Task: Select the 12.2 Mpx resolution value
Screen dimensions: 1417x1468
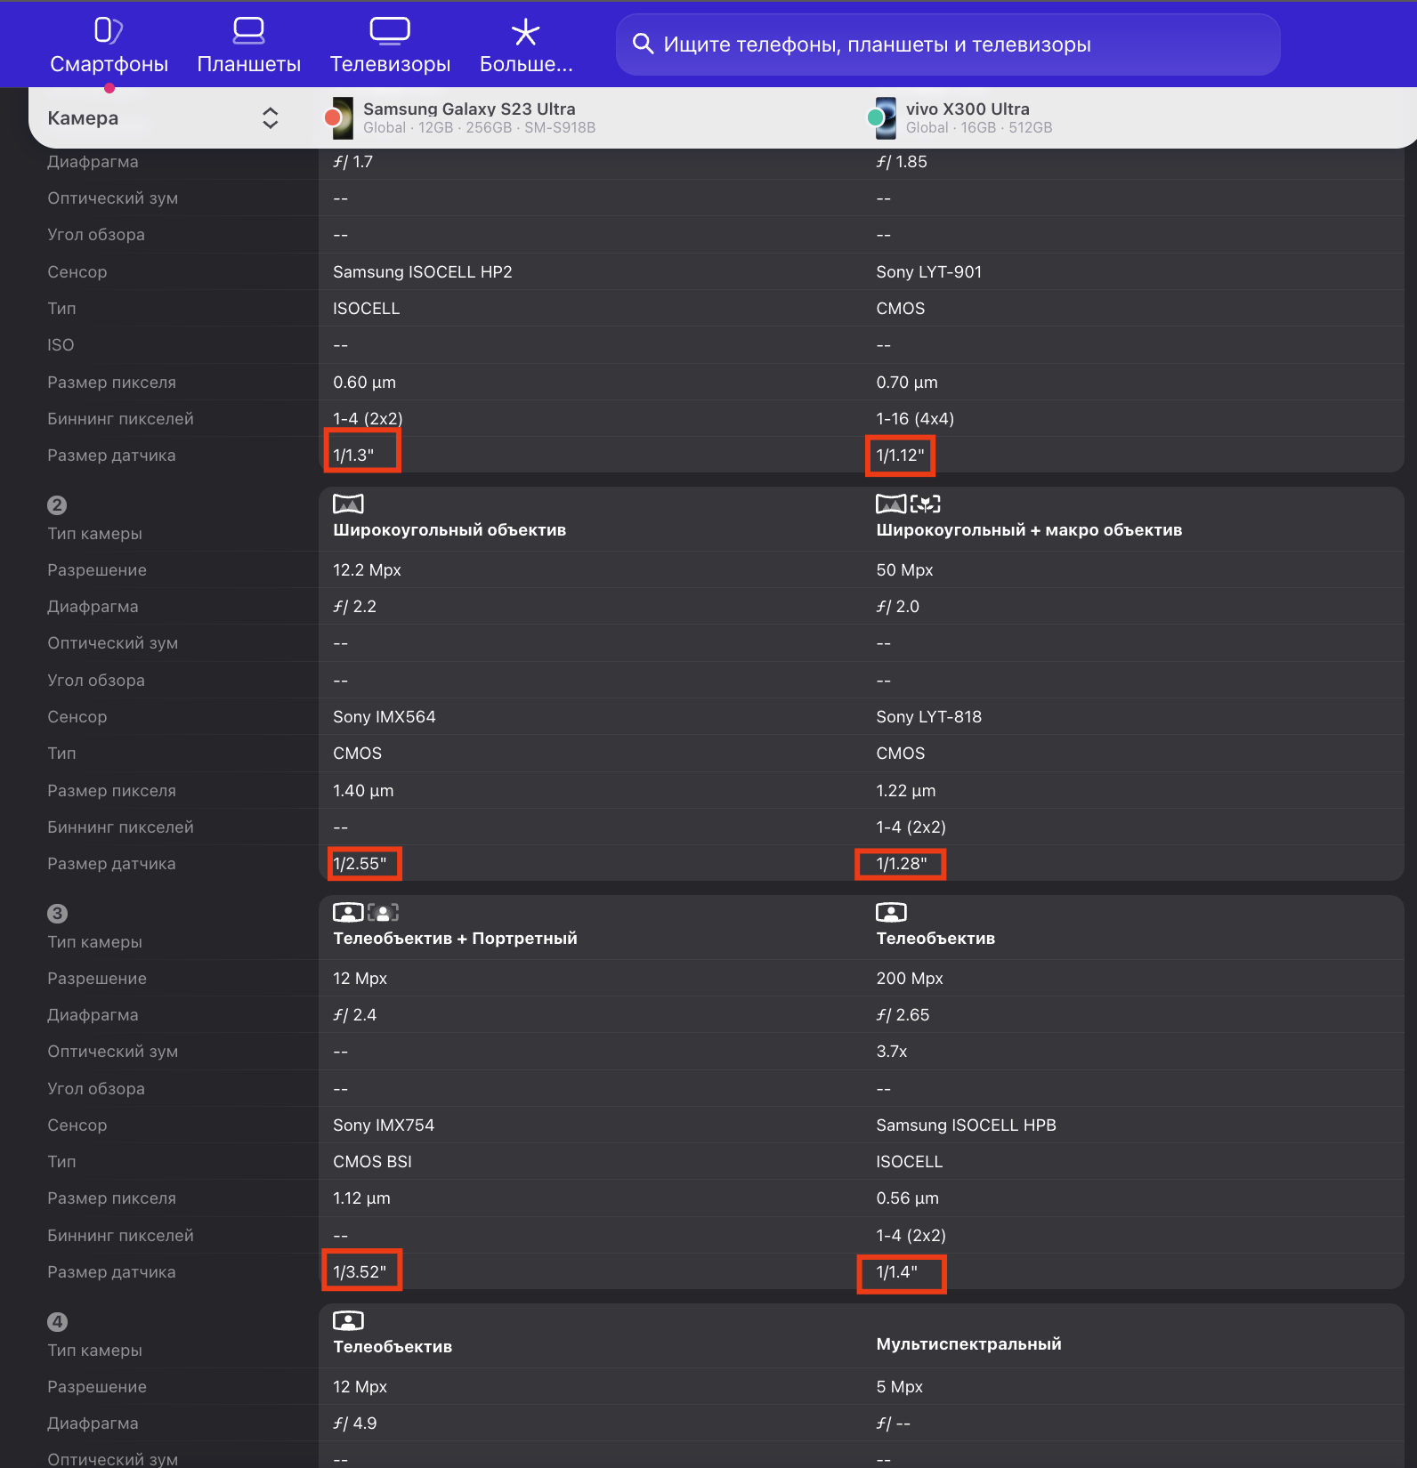Action: 367,570
